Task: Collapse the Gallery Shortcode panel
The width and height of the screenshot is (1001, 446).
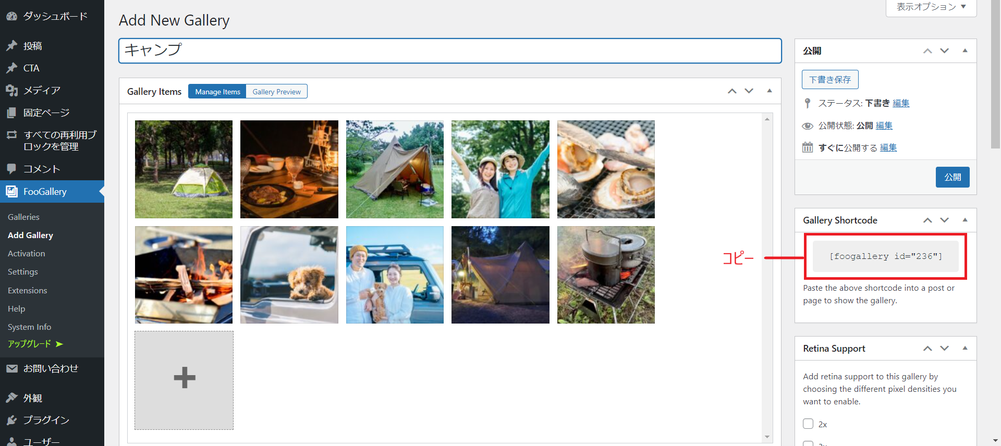Action: pos(965,220)
